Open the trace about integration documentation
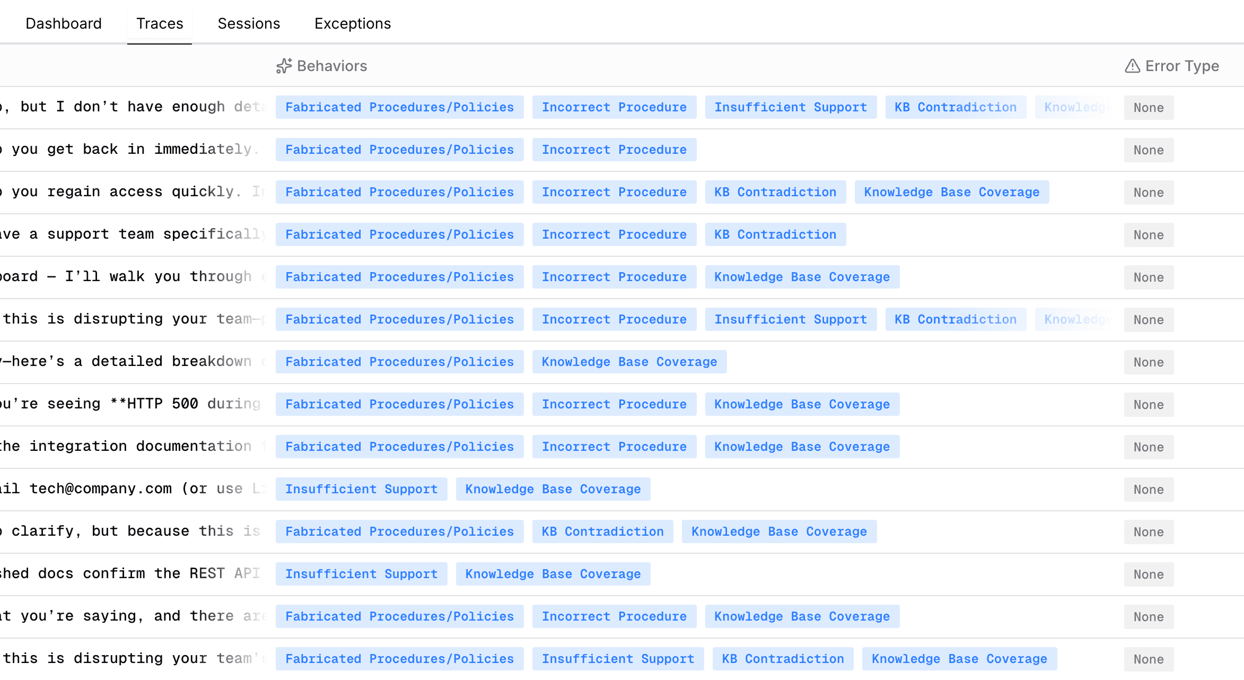Image resolution: width=1244 pixels, height=680 pixels. 133,447
